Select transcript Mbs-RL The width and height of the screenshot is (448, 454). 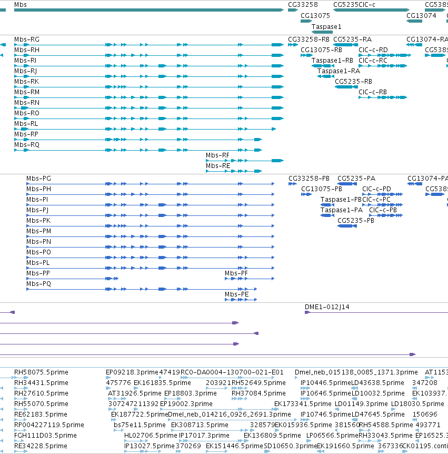26,124
